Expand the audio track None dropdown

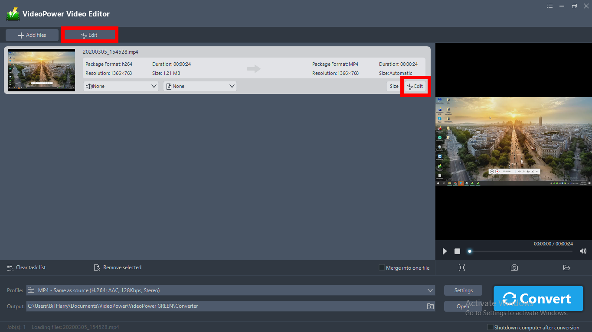[121, 86]
